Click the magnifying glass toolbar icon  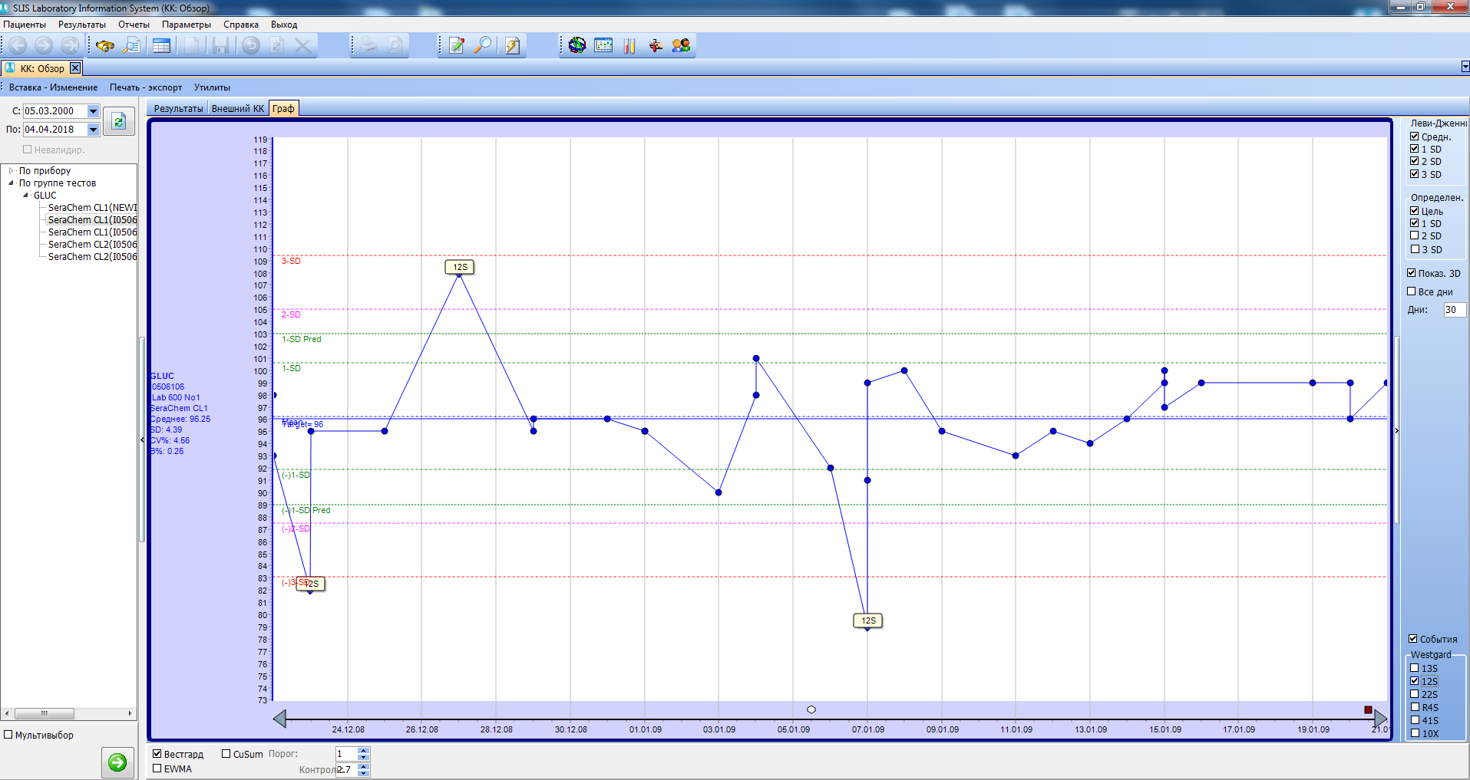coord(483,46)
